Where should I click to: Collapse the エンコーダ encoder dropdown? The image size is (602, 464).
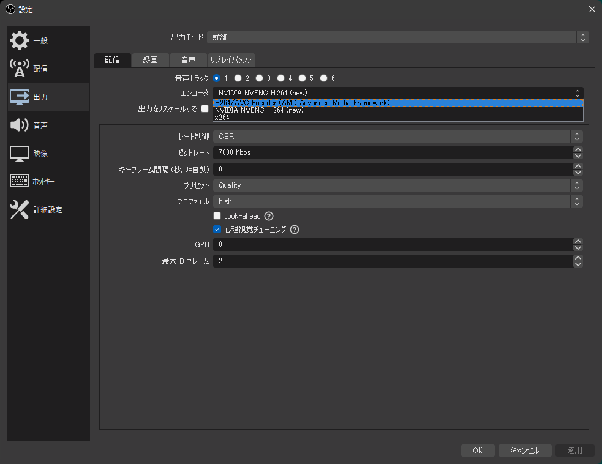click(398, 93)
